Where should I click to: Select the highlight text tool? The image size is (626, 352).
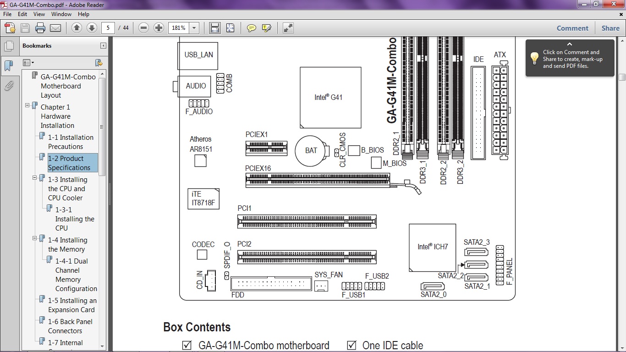pos(267,28)
